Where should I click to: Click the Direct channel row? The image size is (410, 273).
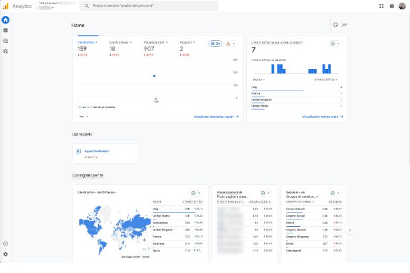314,223
